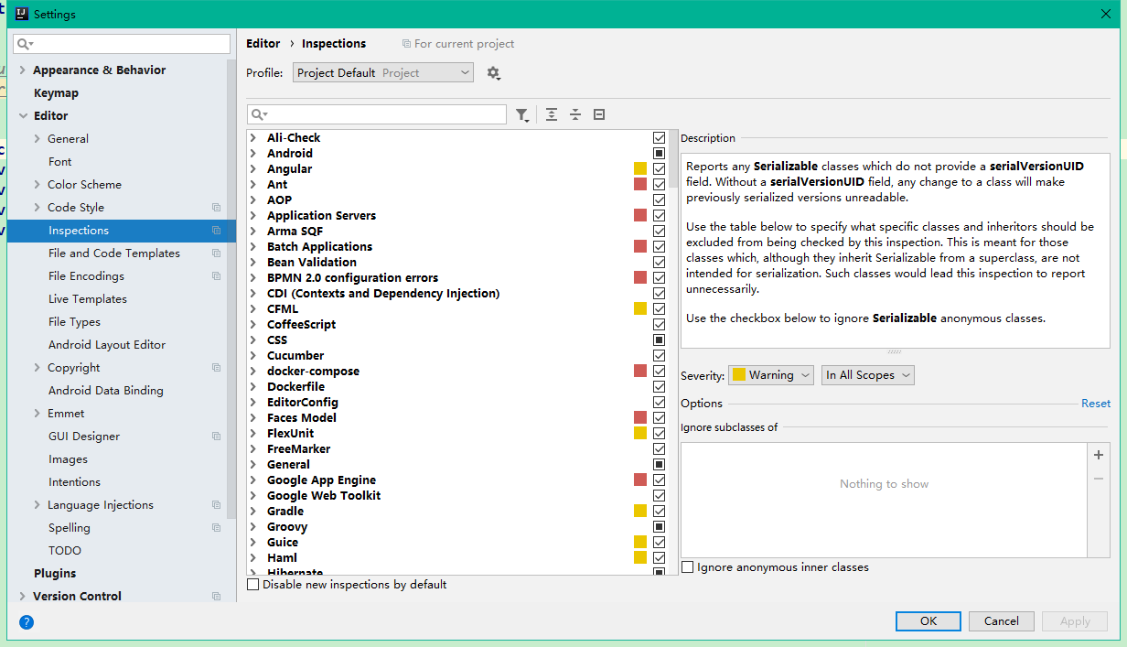Screen dimensions: 1127x647
Task: Open the profile gear settings menu
Action: [493, 73]
